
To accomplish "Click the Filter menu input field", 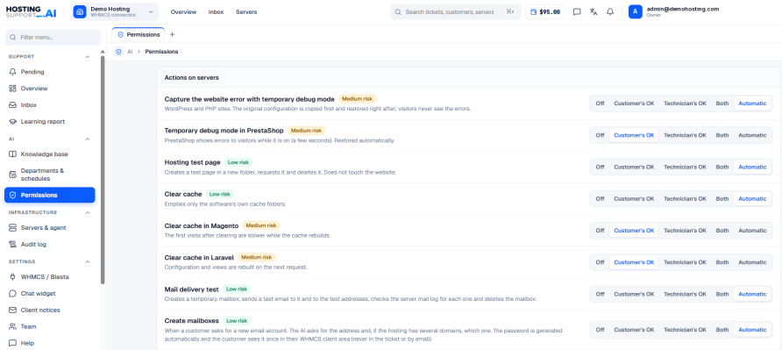I will click(x=53, y=38).
